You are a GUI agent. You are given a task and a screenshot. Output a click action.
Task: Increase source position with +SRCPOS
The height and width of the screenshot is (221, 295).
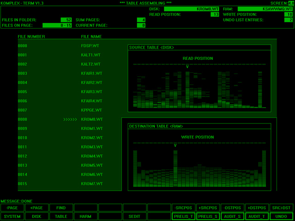pyautogui.click(x=208, y=208)
